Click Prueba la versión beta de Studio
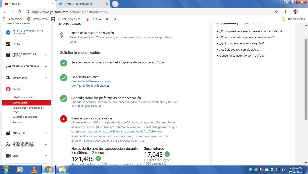The height and width of the screenshot is (174, 308). (x=28, y=32)
